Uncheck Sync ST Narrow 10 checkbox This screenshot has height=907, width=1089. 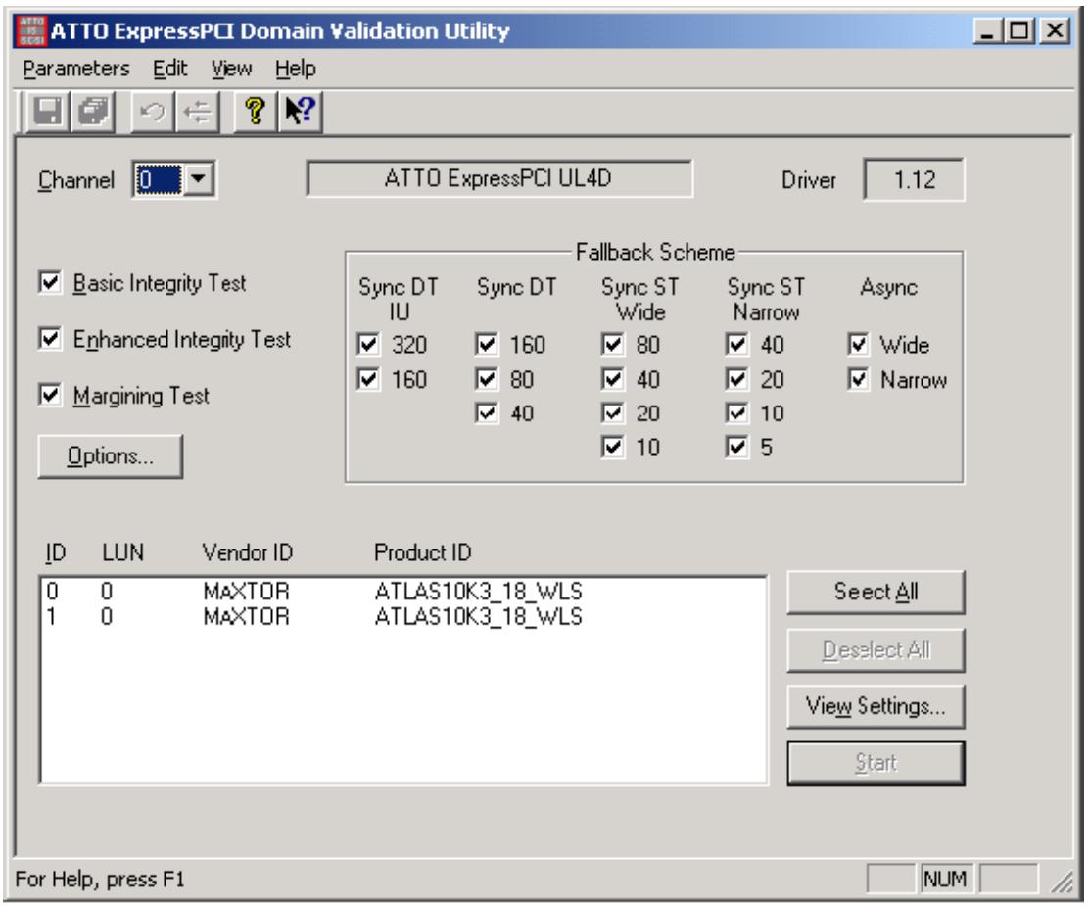click(x=736, y=413)
